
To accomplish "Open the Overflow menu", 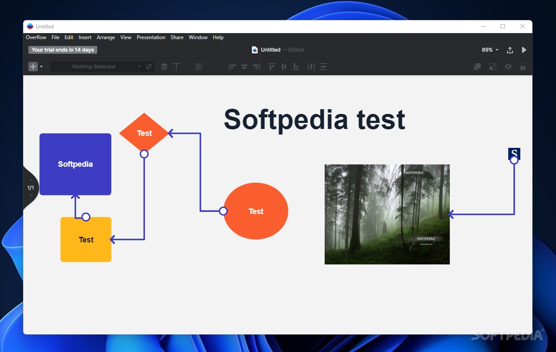I will pos(36,37).
